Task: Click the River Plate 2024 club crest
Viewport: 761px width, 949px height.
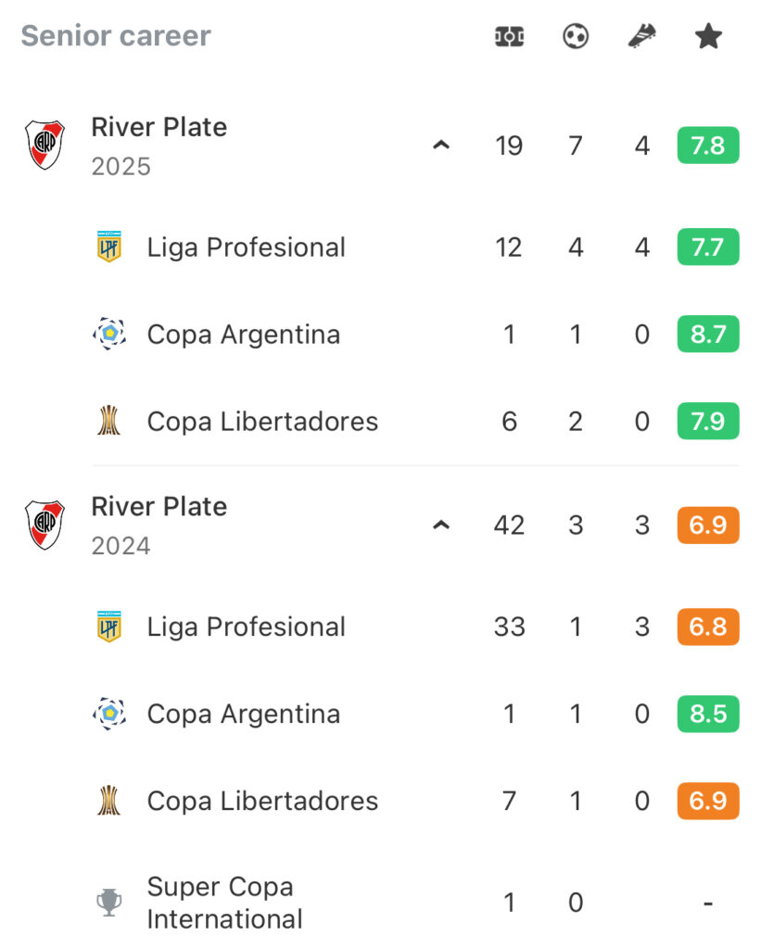Action: (x=44, y=525)
